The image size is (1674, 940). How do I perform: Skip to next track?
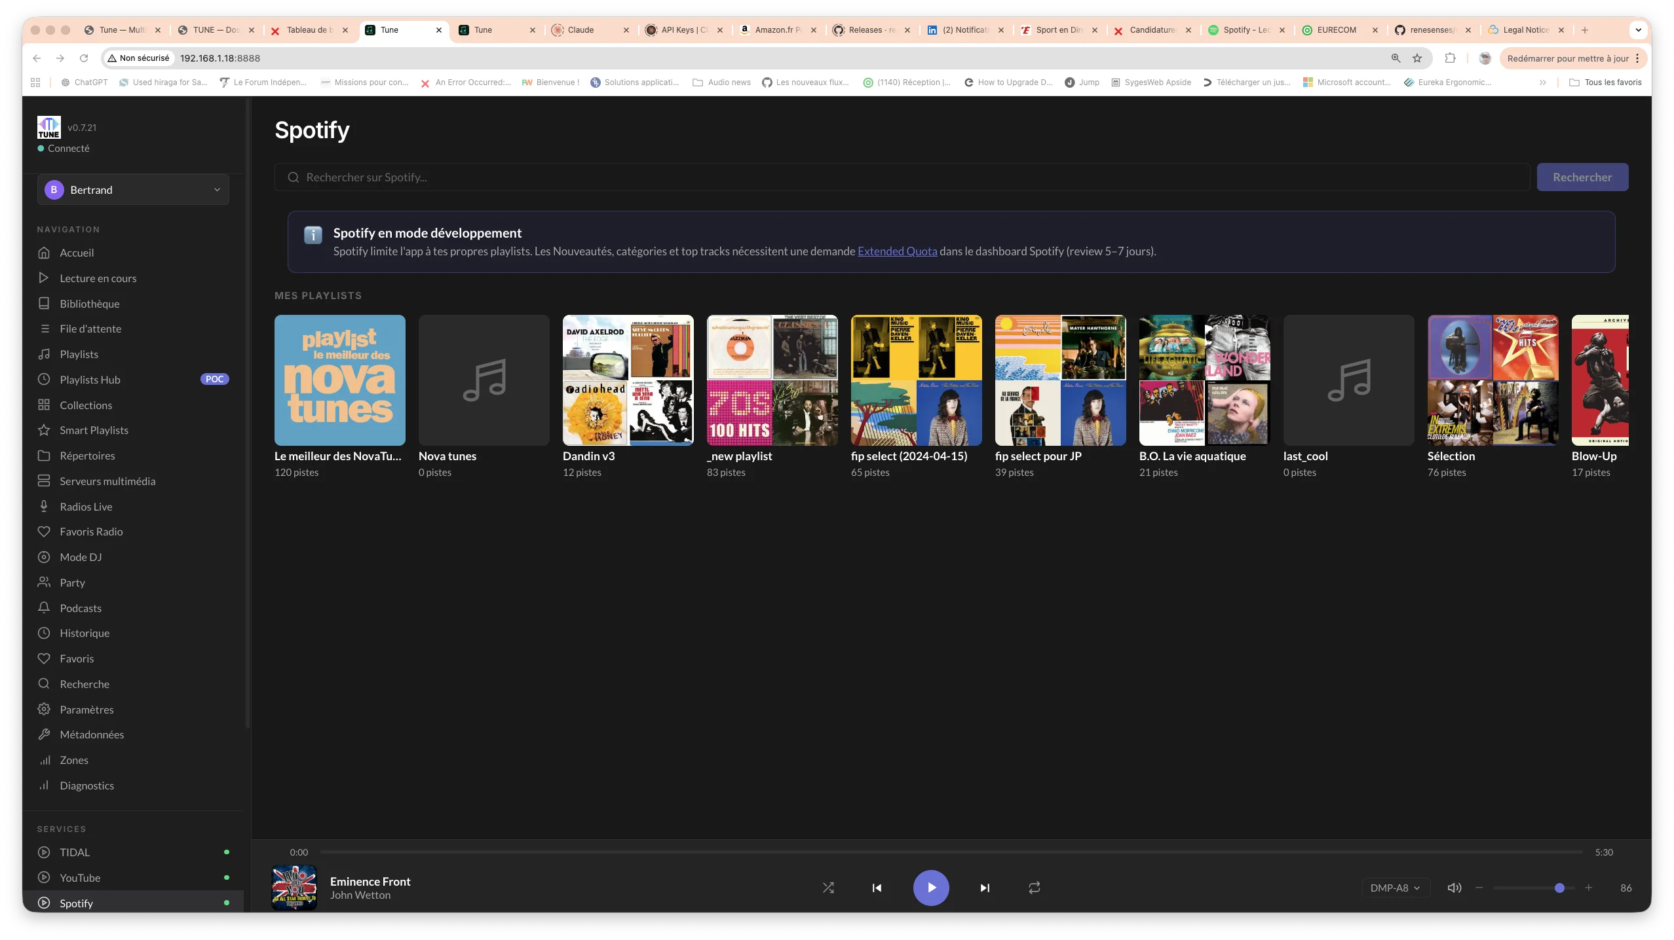(985, 888)
